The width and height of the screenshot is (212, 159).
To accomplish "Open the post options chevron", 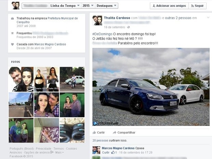I will click(208, 17).
